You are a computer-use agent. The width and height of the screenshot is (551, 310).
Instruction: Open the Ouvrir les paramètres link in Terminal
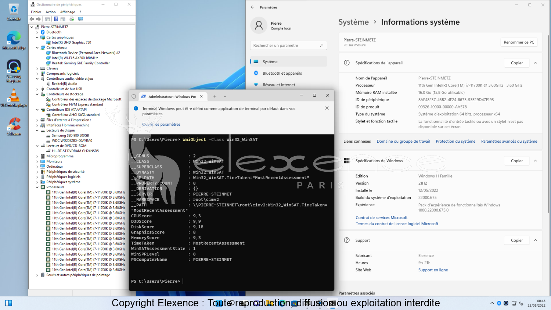(161, 124)
